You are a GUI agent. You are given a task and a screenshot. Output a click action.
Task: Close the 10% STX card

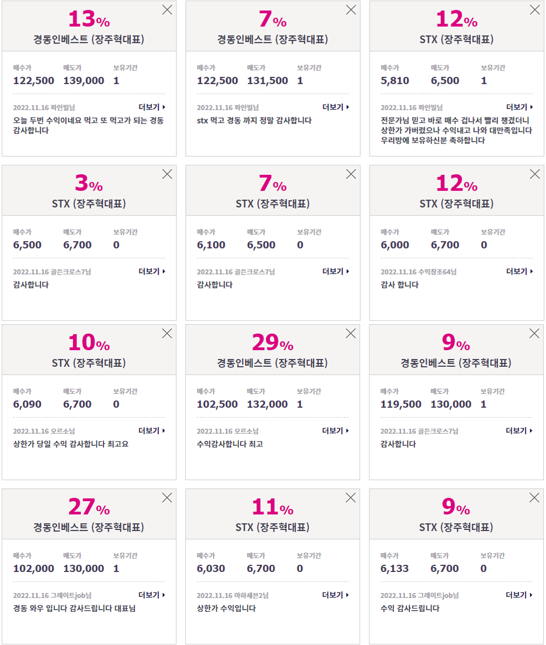pyautogui.click(x=167, y=333)
